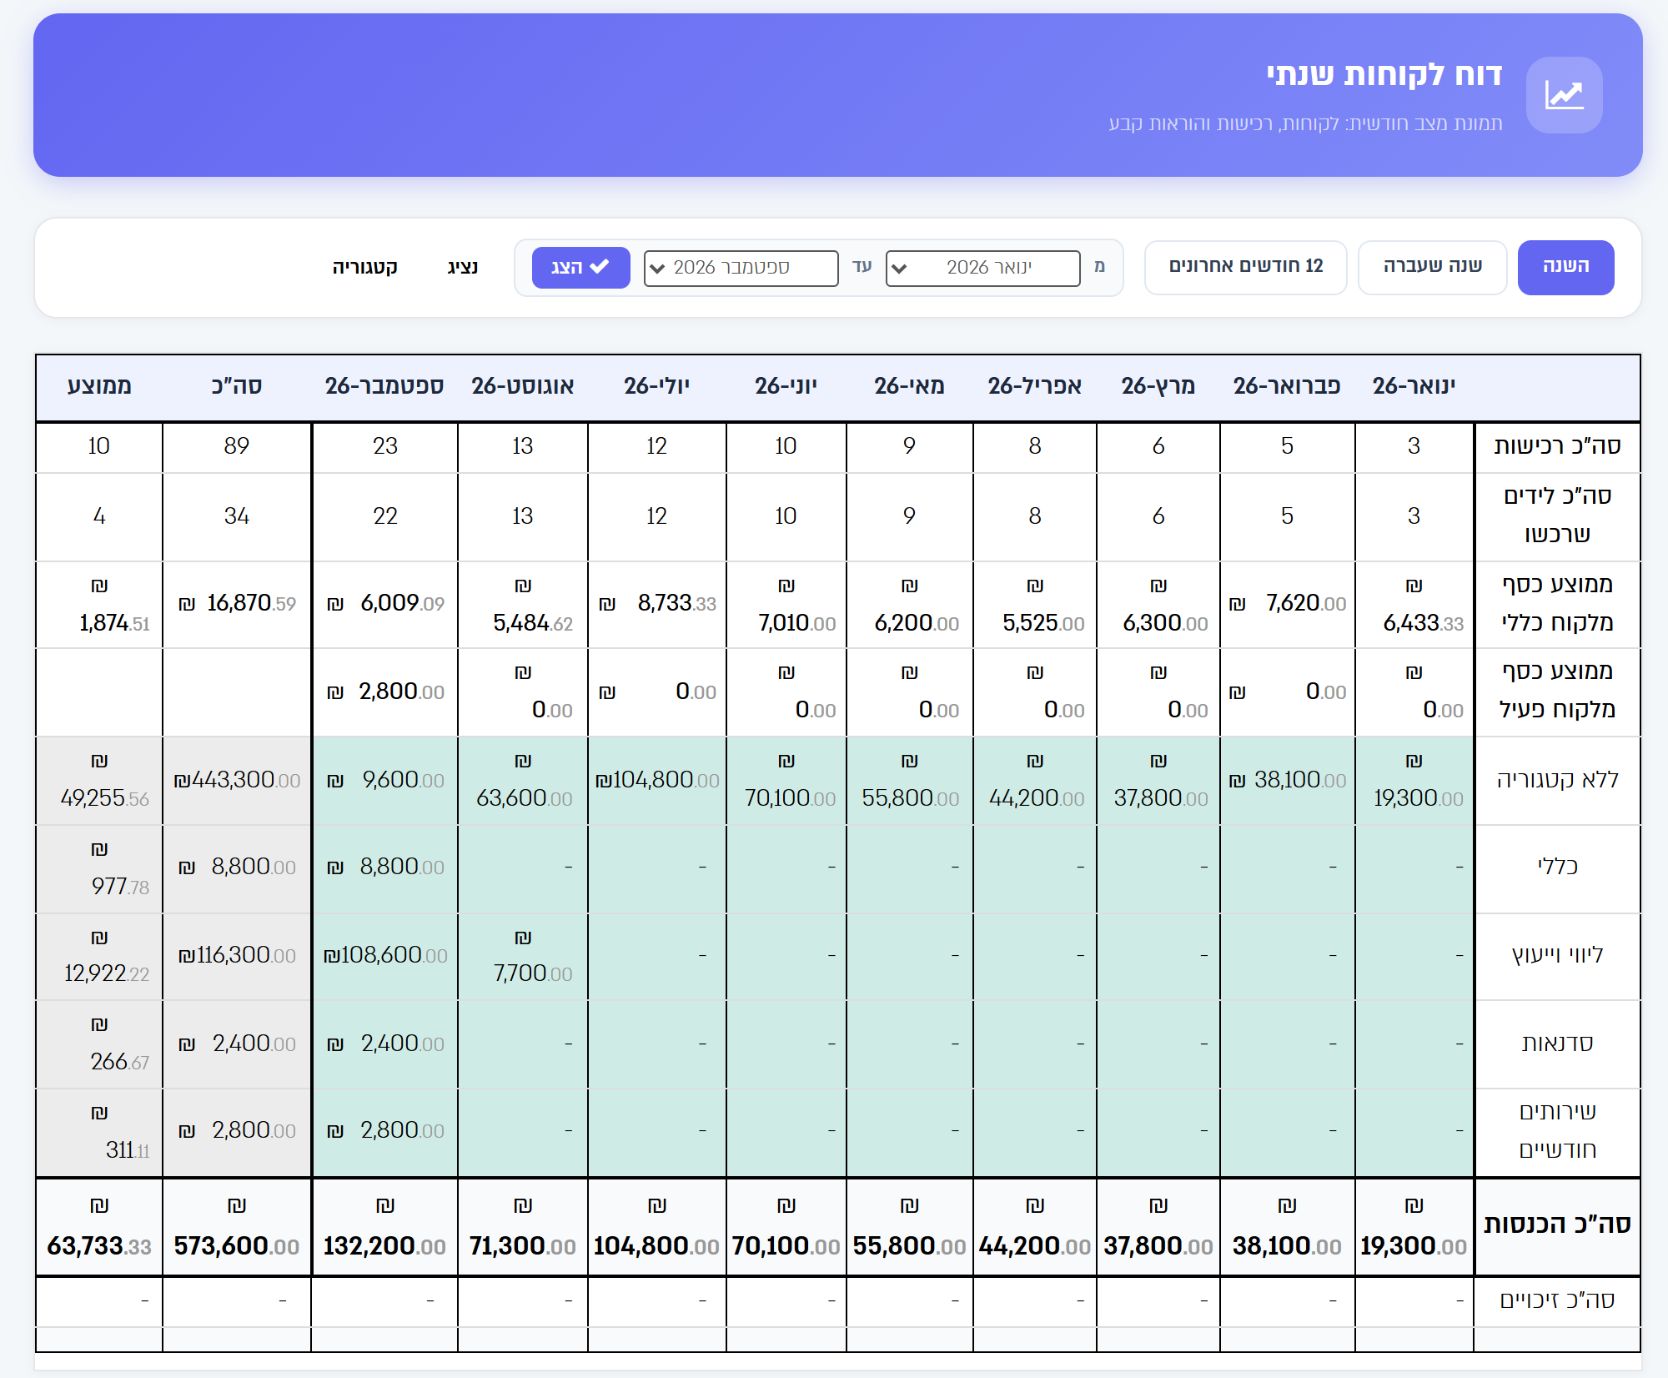Image resolution: width=1668 pixels, height=1378 pixels.
Task: Click the 108,600.00 ליווי וייעוץ September cell
Action: tap(384, 955)
